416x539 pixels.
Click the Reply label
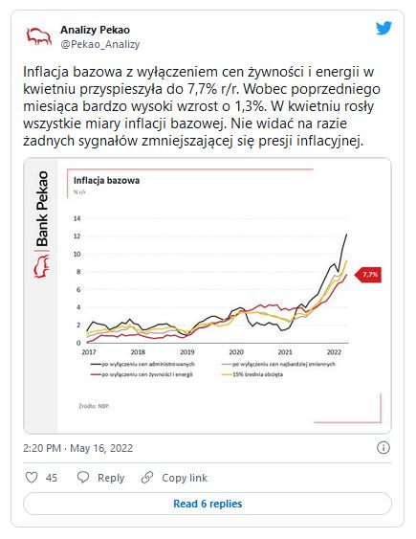(111, 478)
